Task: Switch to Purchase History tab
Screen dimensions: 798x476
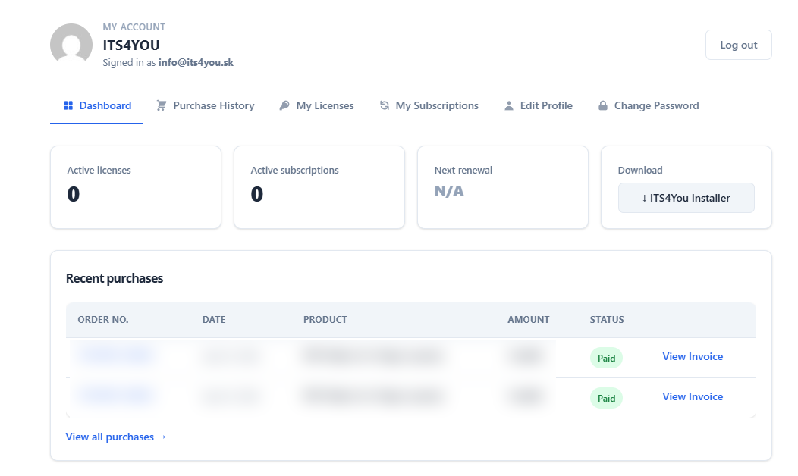Action: coord(205,105)
